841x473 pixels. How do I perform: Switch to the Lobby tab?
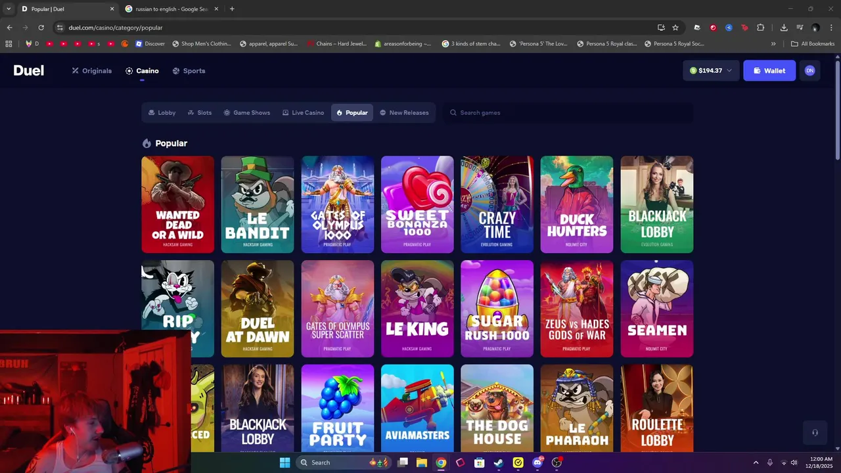coord(162,112)
